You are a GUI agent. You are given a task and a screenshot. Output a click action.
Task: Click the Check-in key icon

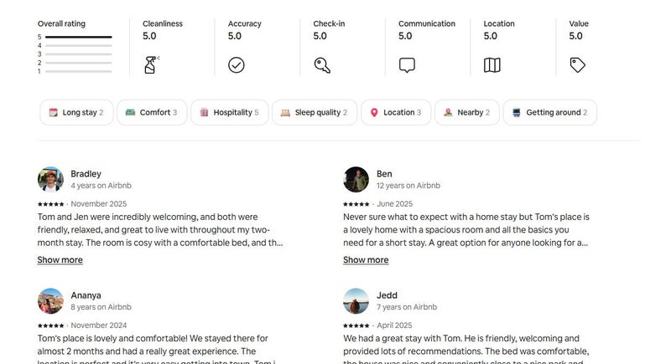click(322, 64)
